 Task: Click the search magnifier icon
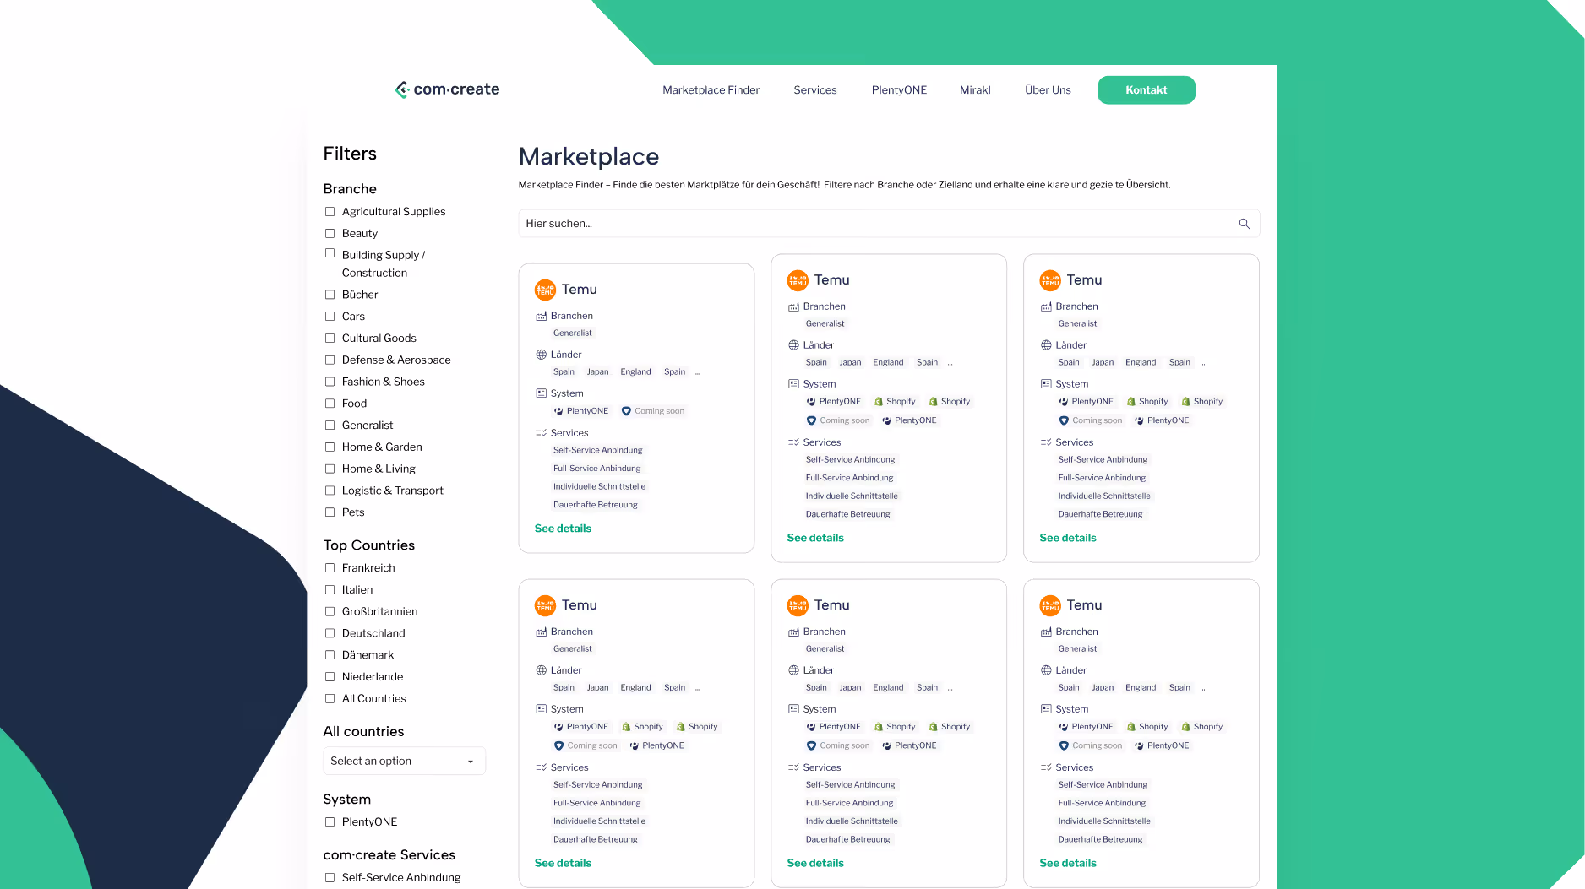pyautogui.click(x=1245, y=224)
